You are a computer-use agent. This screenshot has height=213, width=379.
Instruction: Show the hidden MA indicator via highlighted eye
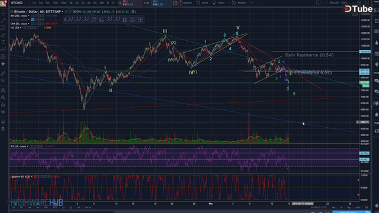coord(33,20)
